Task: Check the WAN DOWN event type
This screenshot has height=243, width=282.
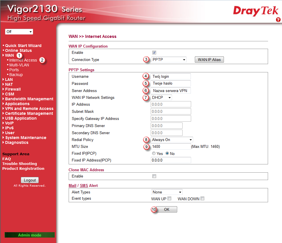Action: click(202, 198)
